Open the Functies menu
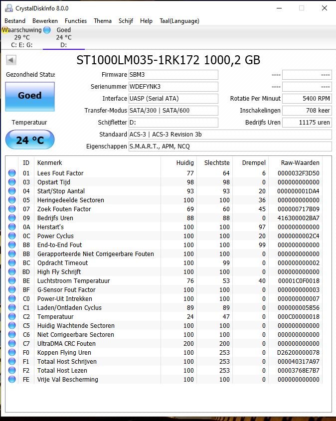Image resolution: width=336 pixels, height=421 pixels. pos(76,21)
